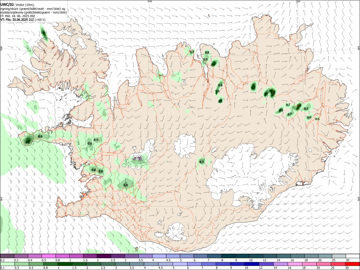Click the snow scale swatch labeled 0.2
Image resolution: width=360 pixels, height=270 pixels.
(7, 256)
